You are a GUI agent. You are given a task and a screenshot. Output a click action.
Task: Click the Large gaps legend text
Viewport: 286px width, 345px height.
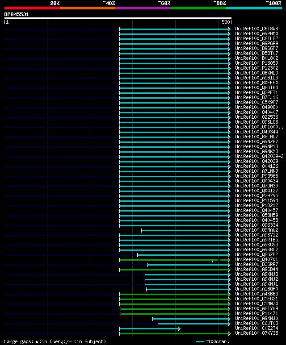pos(55,341)
